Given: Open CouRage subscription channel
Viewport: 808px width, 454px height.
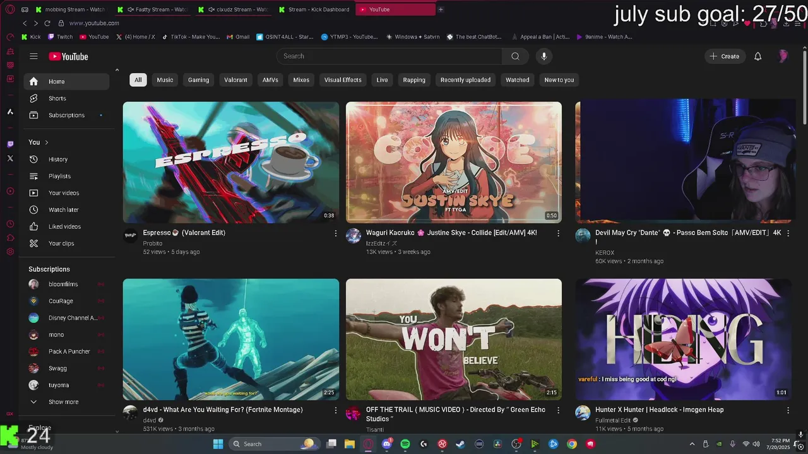Looking at the screenshot, I should tap(66, 301).
